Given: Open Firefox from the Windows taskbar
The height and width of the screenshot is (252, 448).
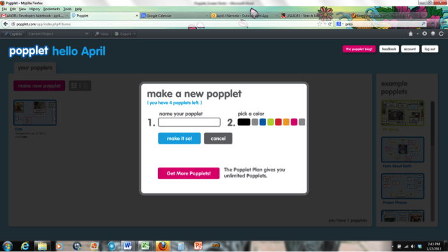Looking at the screenshot, I should 163,246.
